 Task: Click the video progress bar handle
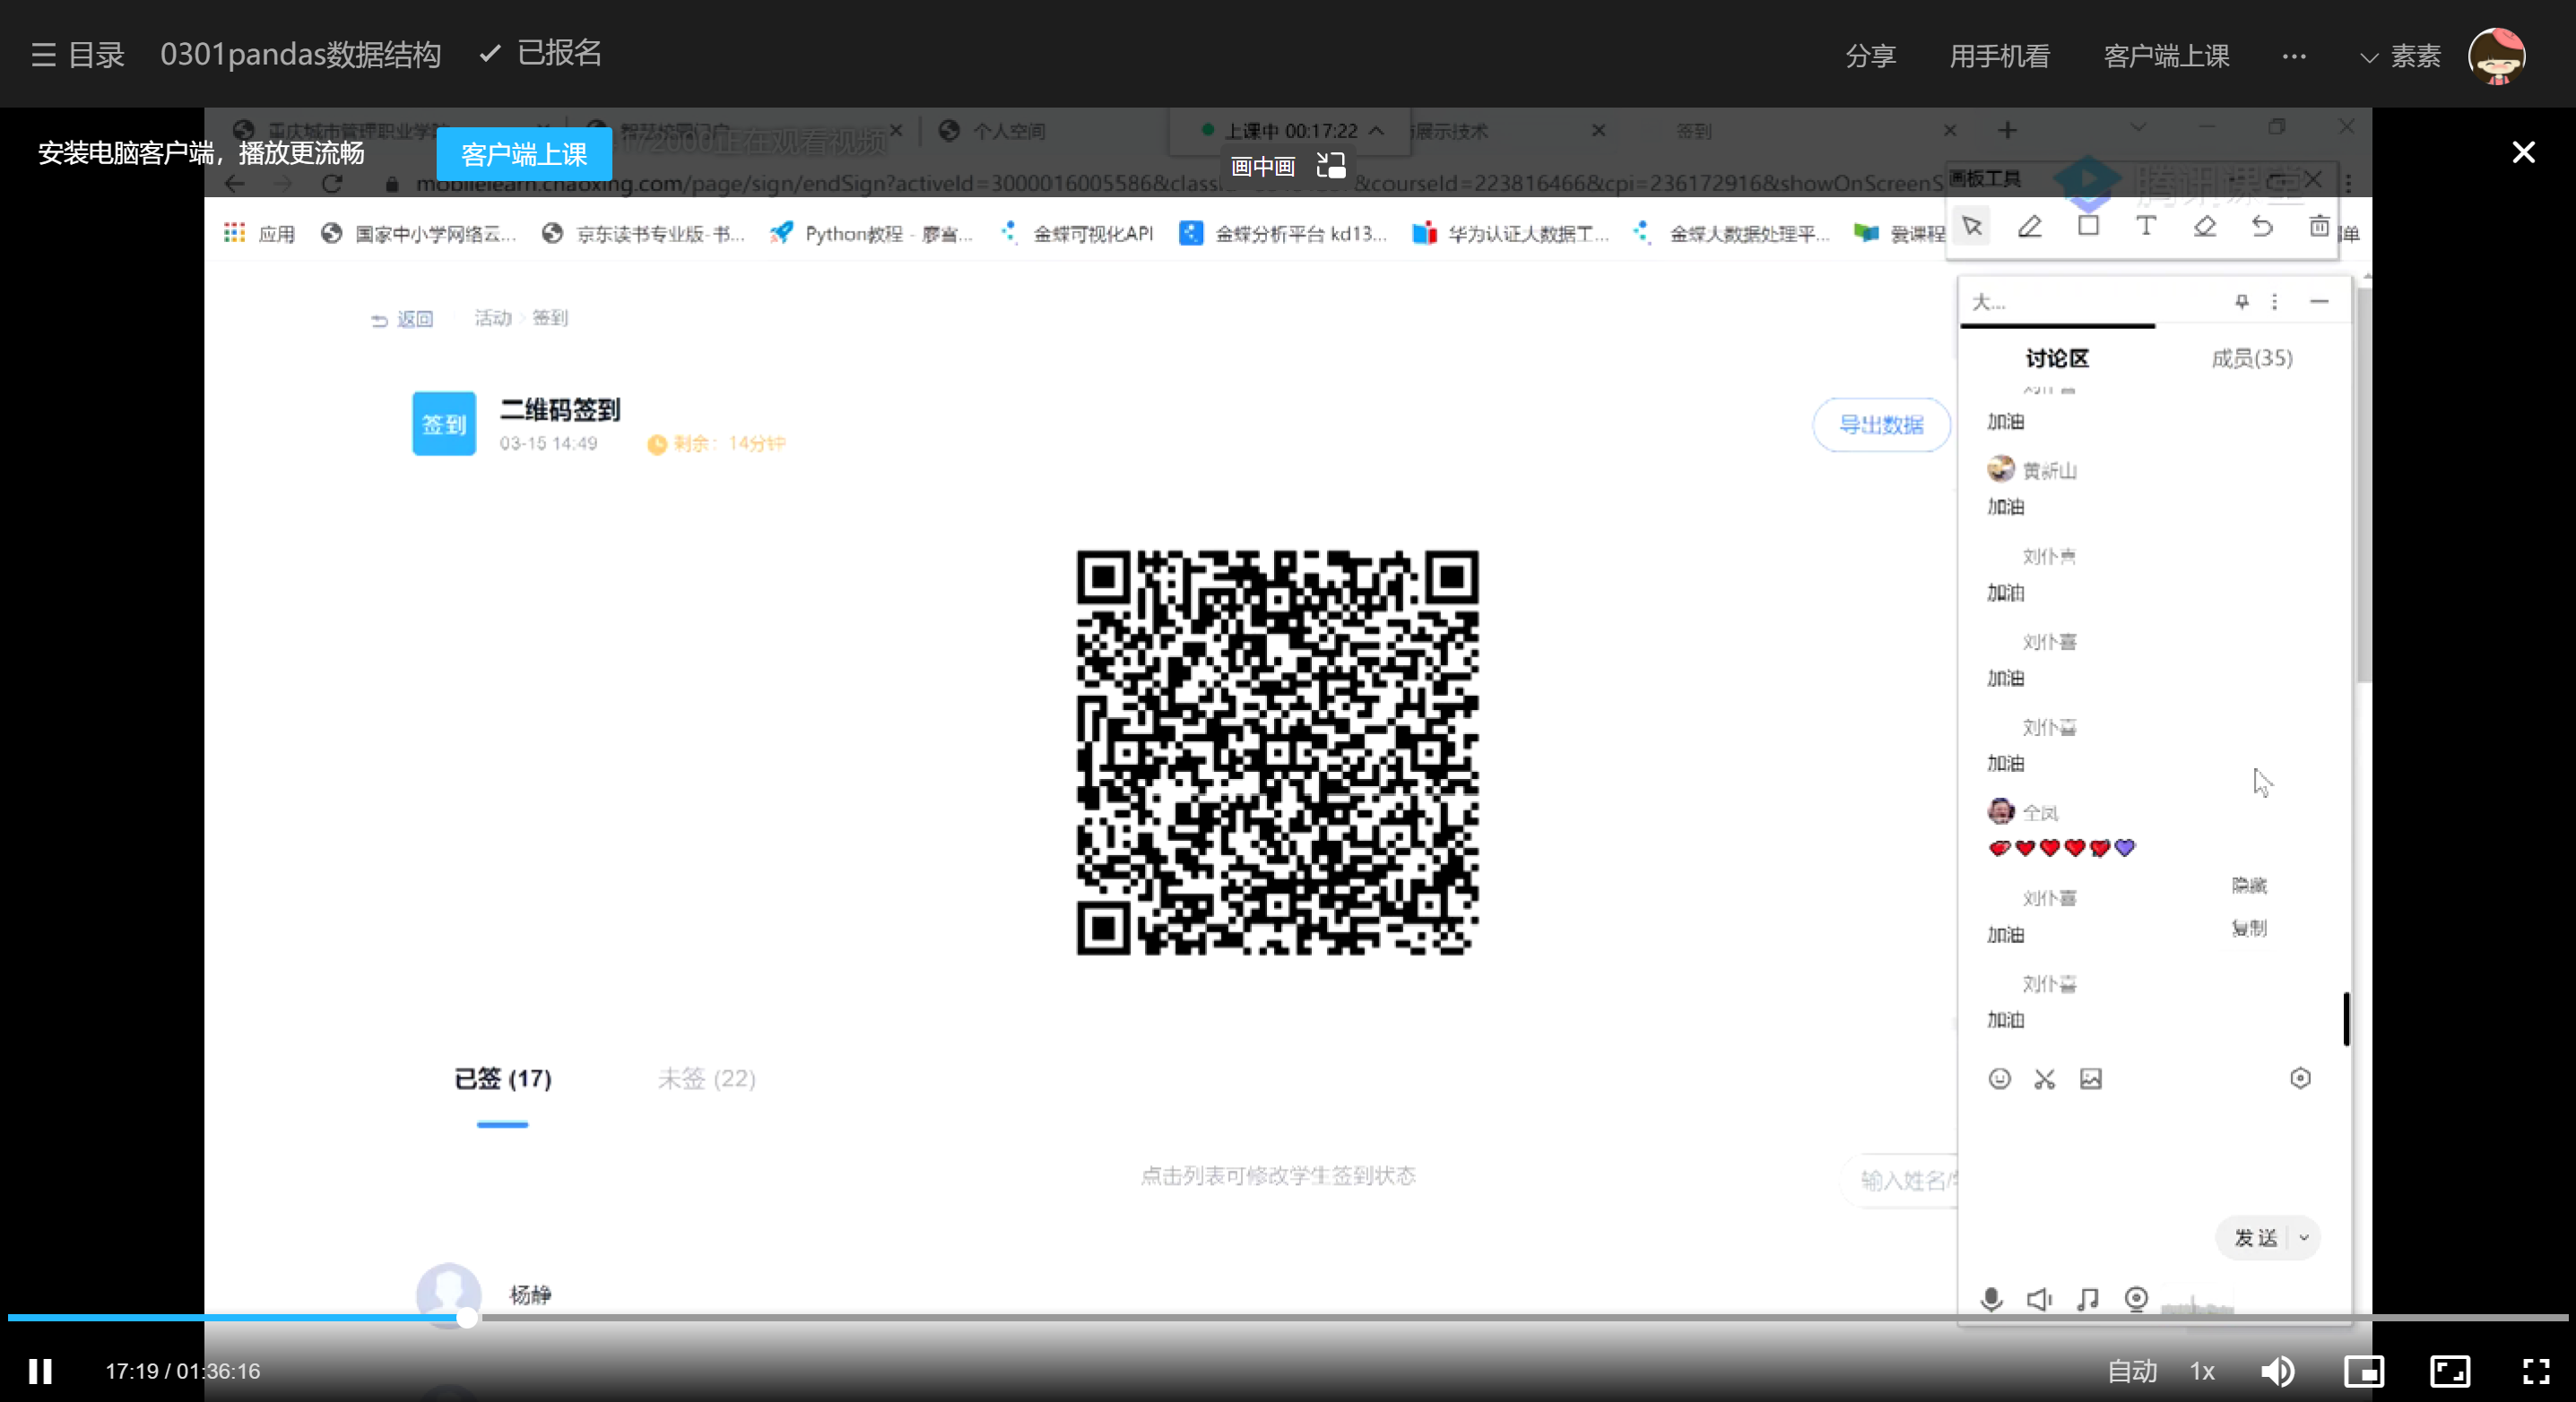466,1319
